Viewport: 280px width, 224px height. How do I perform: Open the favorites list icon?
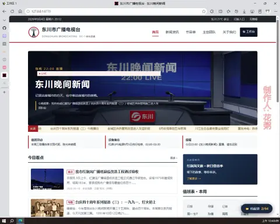click(229, 12)
